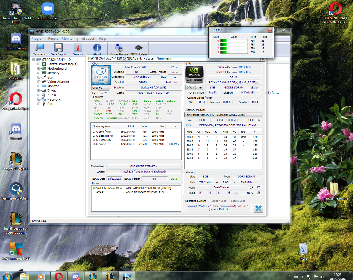
Task: Select the TeamSpeak3-Client desktop icon
Action: point(15,191)
